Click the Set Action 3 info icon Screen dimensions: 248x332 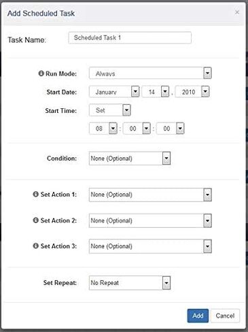point(35,246)
